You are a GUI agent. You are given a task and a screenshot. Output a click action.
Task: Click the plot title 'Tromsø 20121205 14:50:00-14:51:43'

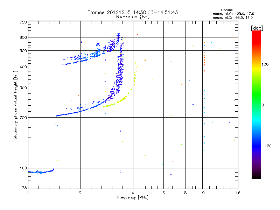point(133,12)
